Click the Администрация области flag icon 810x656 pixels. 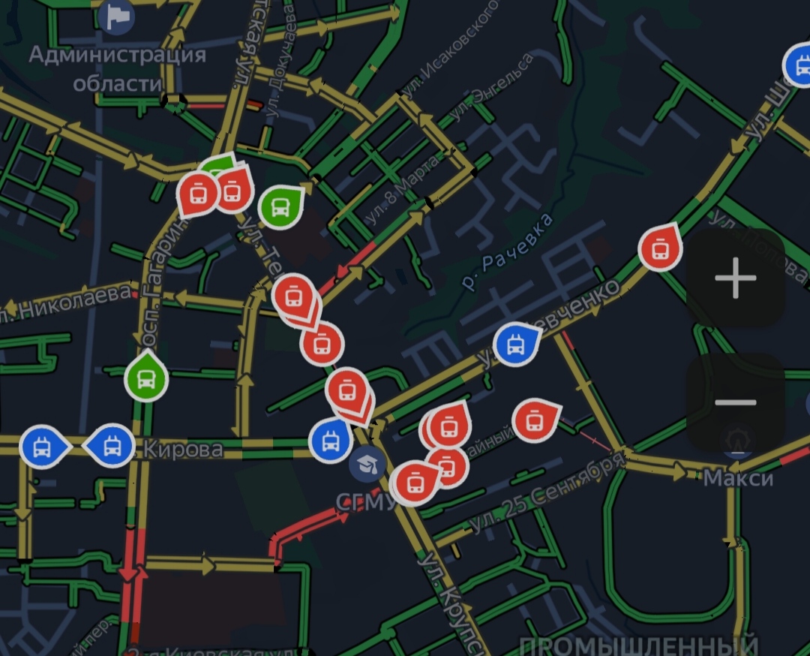117,17
